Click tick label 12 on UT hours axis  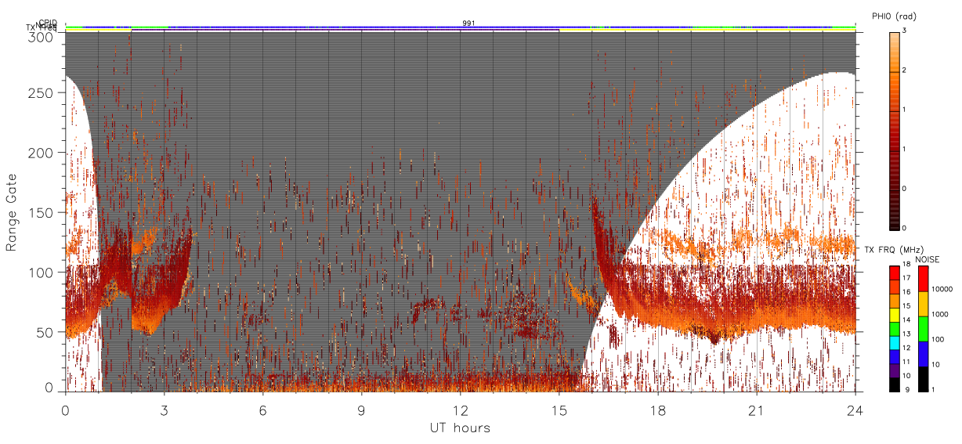click(461, 410)
